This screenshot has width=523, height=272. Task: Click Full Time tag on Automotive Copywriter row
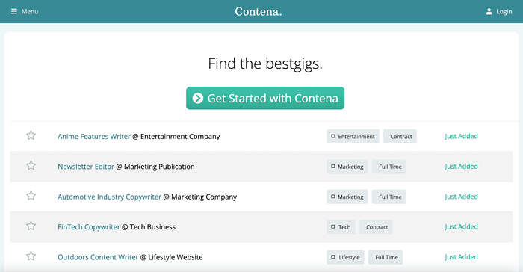click(389, 197)
